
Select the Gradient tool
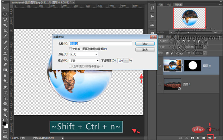pyautogui.click(x=5, y=70)
